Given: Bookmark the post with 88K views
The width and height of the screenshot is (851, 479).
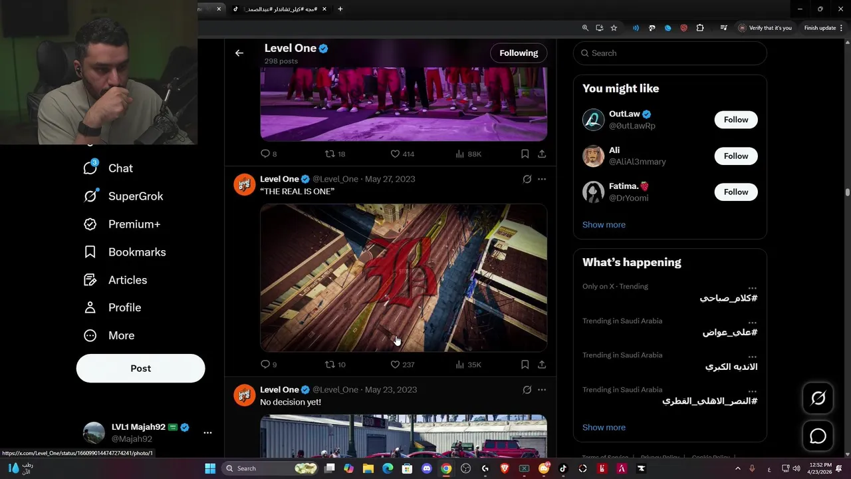Looking at the screenshot, I should pos(525,154).
